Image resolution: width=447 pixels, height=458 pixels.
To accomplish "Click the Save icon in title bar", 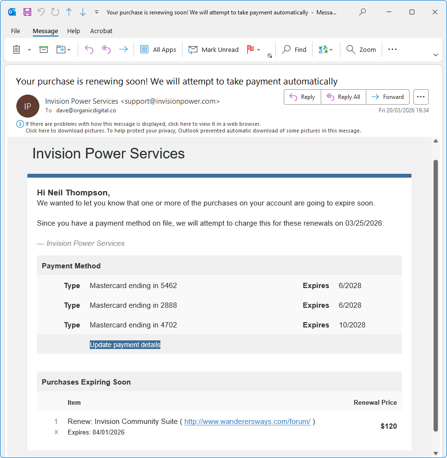I will pyautogui.click(x=27, y=12).
